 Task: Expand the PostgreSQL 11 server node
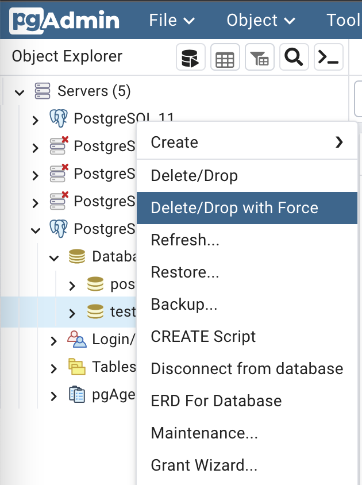(36, 120)
